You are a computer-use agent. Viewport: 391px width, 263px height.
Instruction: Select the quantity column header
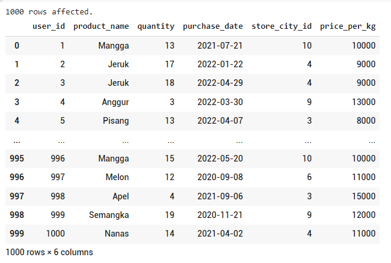click(156, 26)
